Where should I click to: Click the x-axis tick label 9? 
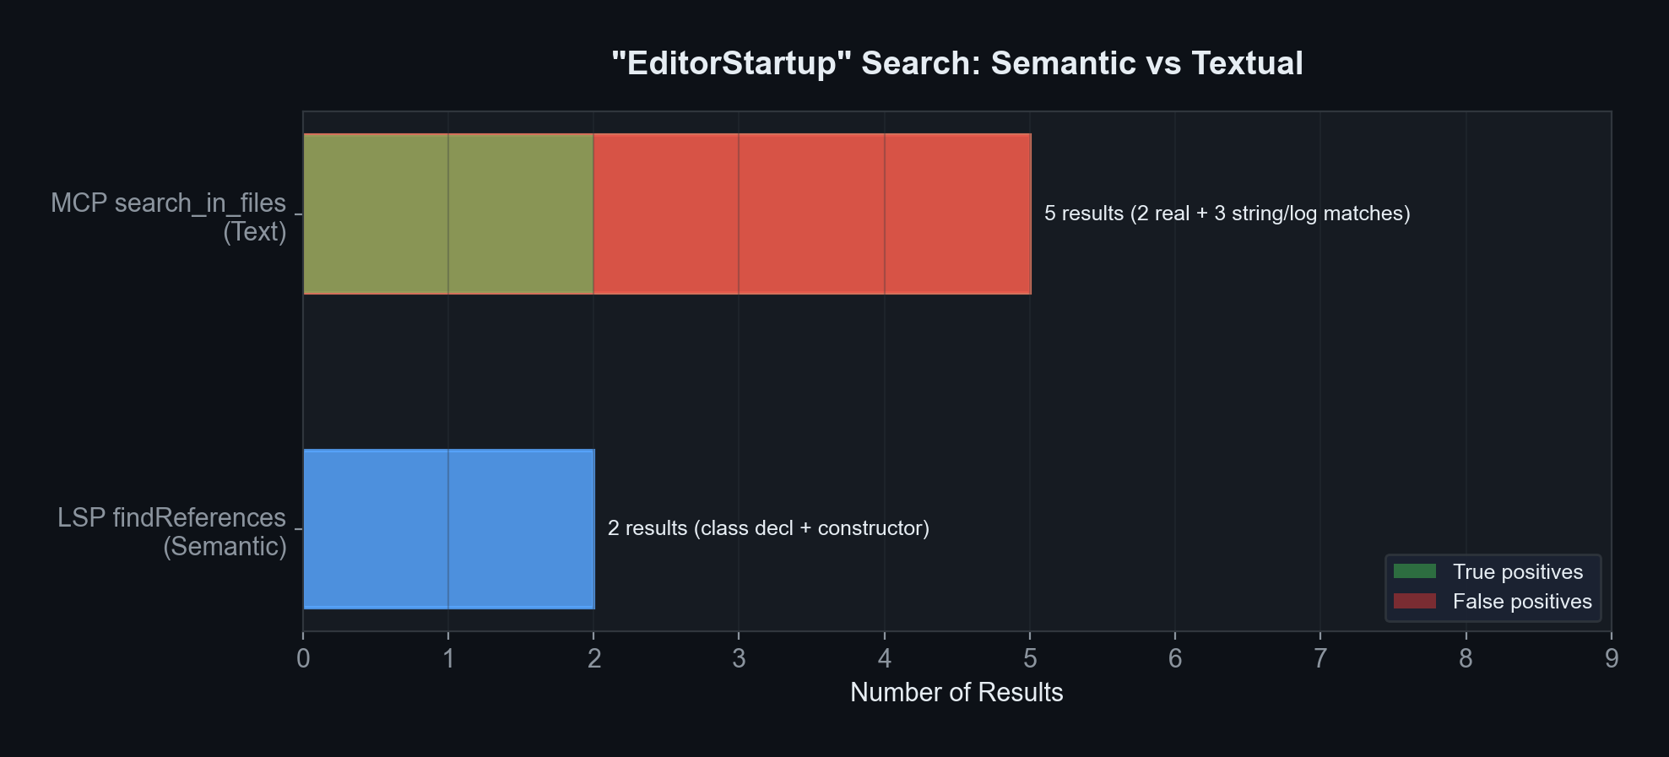pyautogui.click(x=1612, y=659)
